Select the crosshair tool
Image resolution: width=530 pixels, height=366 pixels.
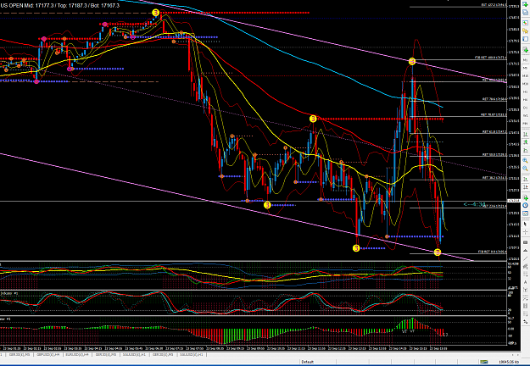pos(526,232)
